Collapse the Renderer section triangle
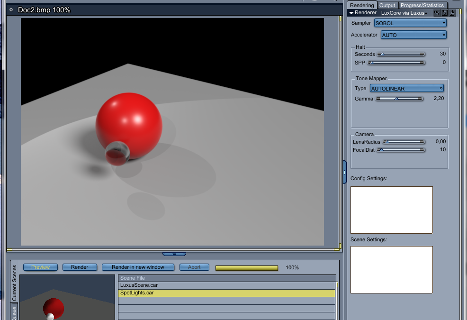Image resolution: width=467 pixels, height=320 pixels. [x=351, y=13]
